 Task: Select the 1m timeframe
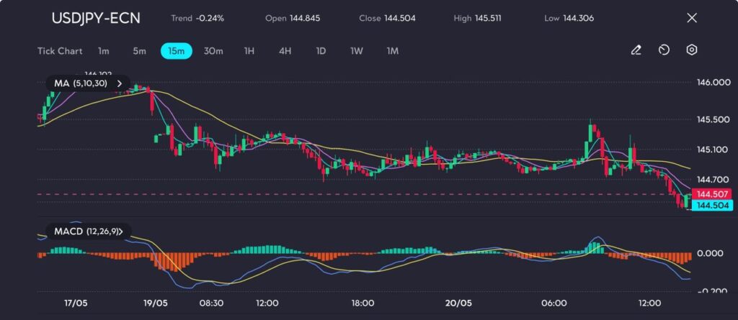point(104,51)
